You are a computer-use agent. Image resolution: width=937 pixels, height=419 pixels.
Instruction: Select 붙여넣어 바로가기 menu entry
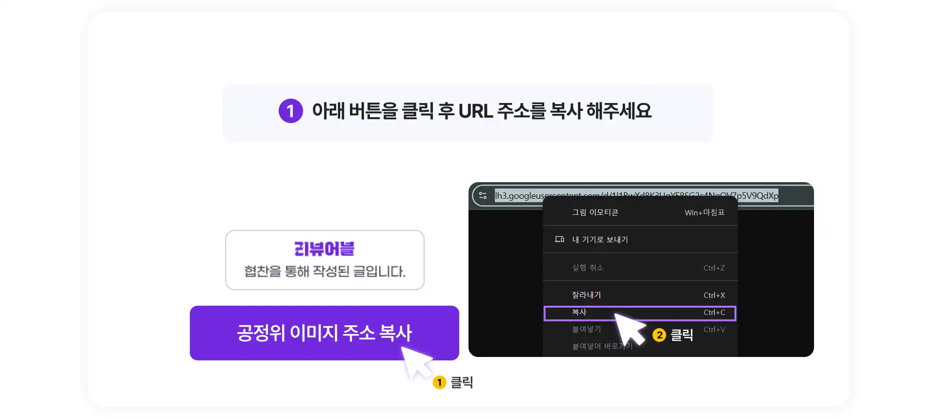602,346
